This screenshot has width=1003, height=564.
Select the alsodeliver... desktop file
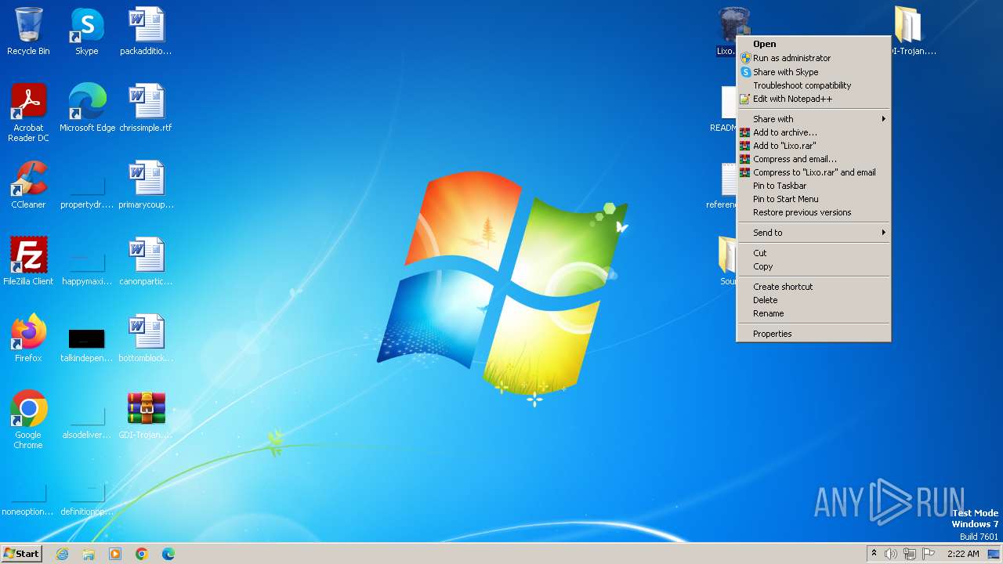click(x=87, y=424)
